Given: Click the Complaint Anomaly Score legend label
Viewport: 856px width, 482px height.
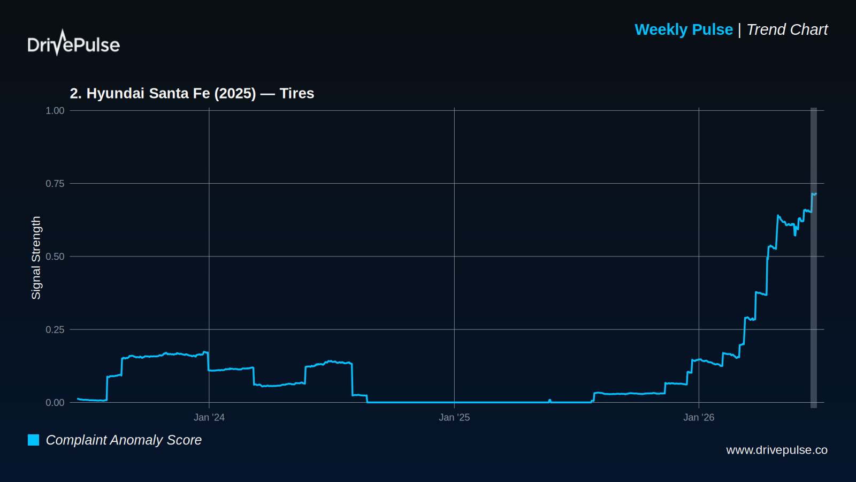Looking at the screenshot, I should click(124, 440).
